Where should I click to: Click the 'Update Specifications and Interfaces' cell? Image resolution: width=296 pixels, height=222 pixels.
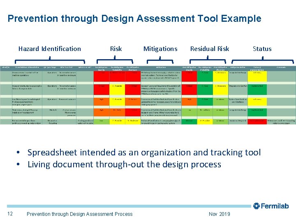pyautogui.click(x=238, y=102)
